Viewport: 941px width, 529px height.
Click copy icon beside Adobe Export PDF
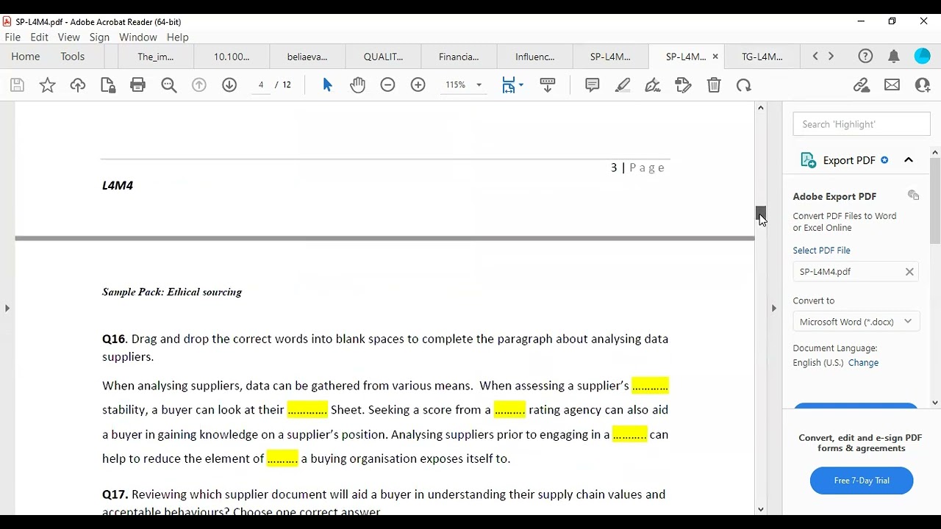coord(913,195)
